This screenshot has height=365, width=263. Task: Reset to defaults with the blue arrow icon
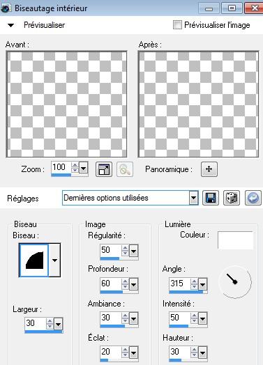point(253,198)
